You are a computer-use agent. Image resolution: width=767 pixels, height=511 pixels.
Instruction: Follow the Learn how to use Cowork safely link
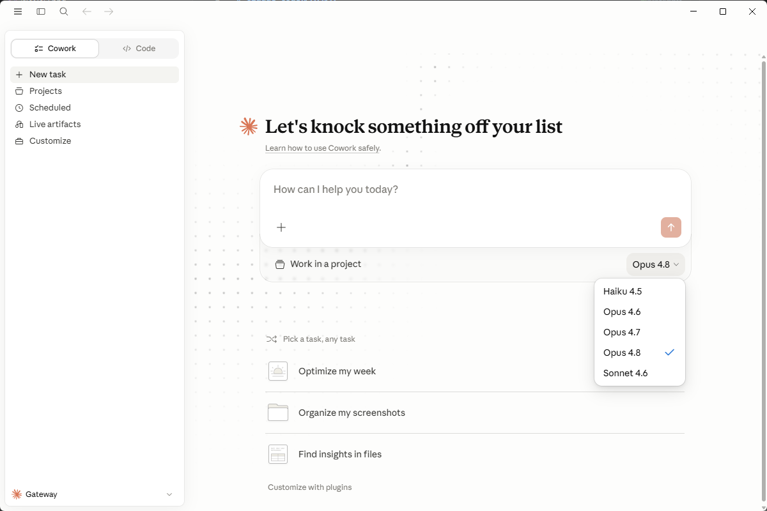tap(323, 148)
